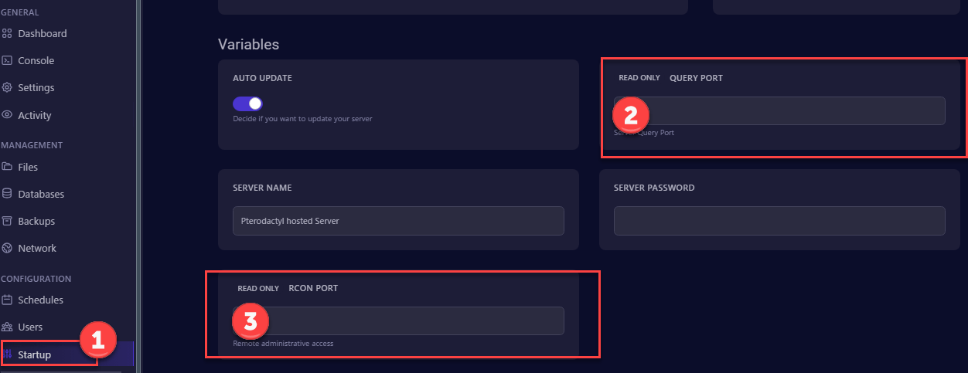968x373 pixels.
Task: Click the read-only Query Port field
Action: pyautogui.click(x=779, y=110)
